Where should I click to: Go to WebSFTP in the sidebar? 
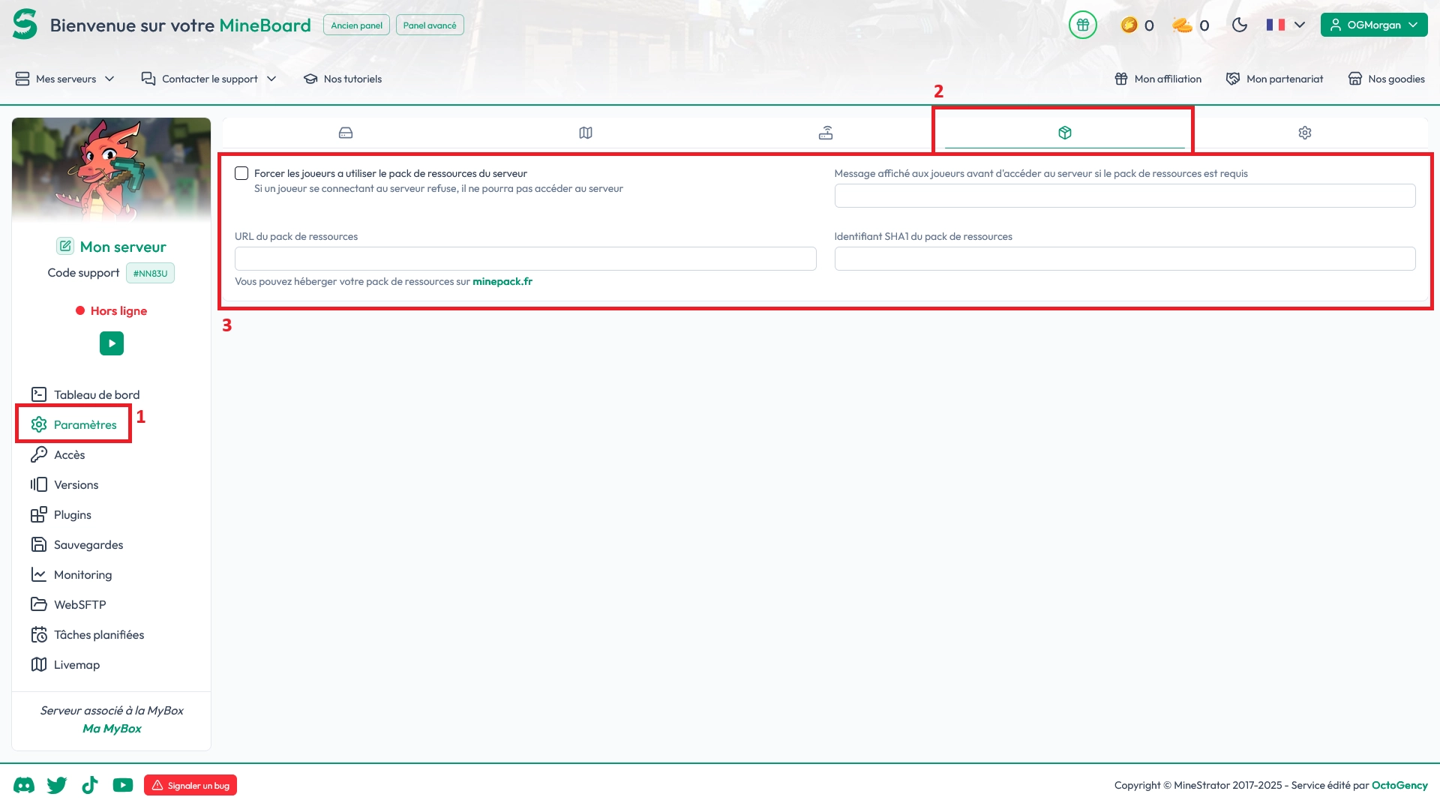tap(79, 604)
